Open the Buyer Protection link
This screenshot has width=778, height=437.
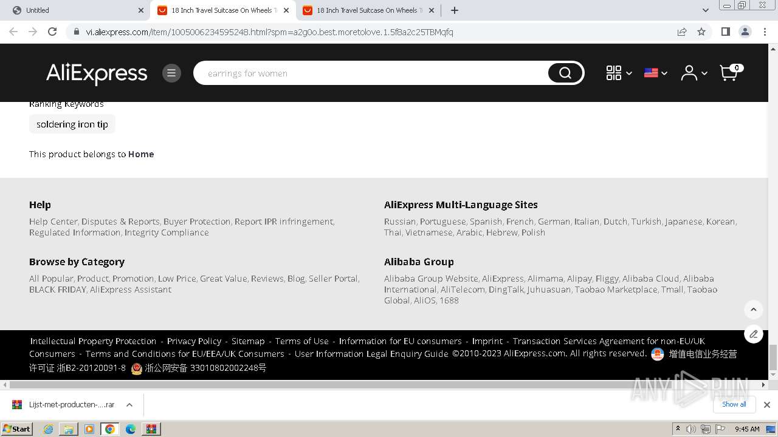(x=197, y=222)
